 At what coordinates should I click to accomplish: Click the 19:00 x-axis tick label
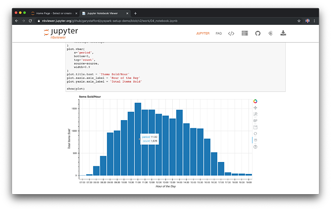249,182
